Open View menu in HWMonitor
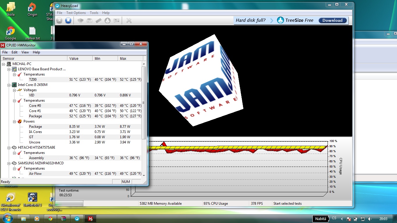Screen dimensions: 397x223 [x=25, y=52]
